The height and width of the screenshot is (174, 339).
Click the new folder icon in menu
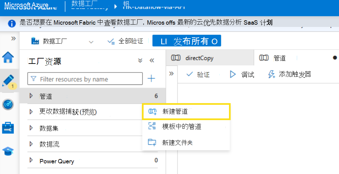152,142
